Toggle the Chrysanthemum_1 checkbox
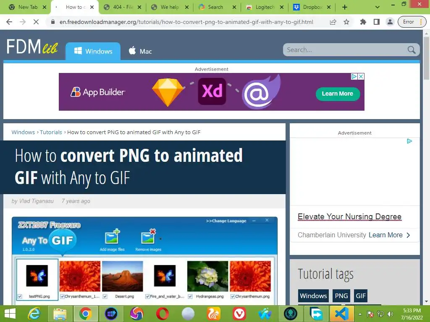The height and width of the screenshot is (322, 430). coord(62,296)
